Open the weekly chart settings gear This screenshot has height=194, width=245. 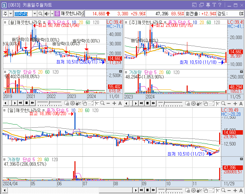193,103
